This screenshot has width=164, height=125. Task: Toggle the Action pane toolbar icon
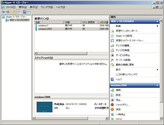coord(30,12)
